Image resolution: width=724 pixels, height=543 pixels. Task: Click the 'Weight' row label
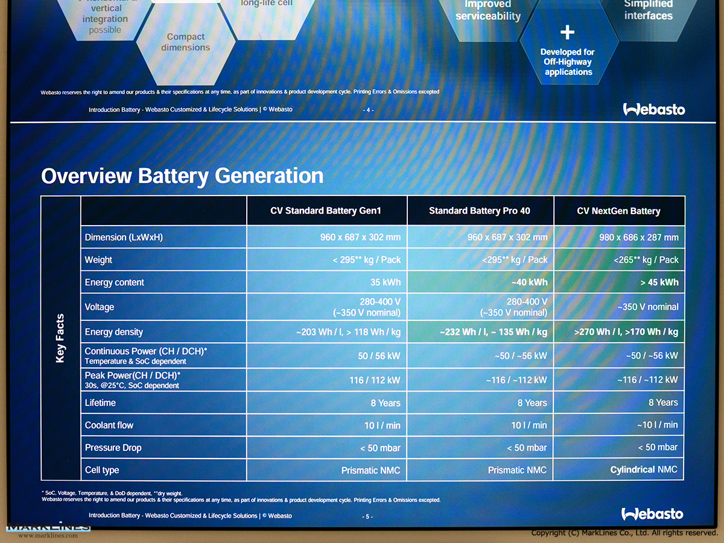98,260
